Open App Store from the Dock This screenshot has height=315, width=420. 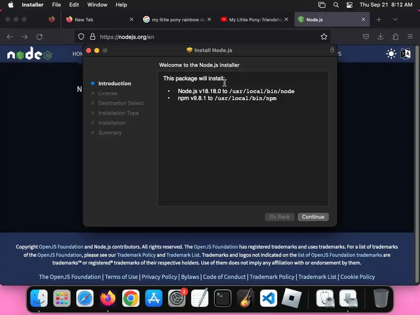coord(154,298)
